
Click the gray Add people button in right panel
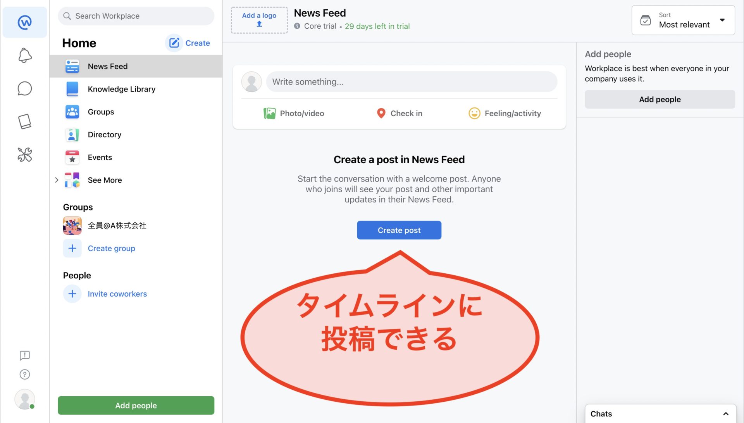click(x=660, y=99)
